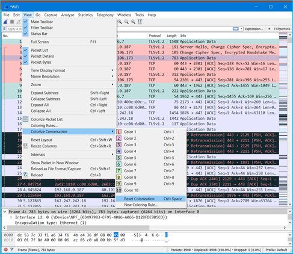Click the Expression button
The image size is (293, 254).
[x=254, y=29]
